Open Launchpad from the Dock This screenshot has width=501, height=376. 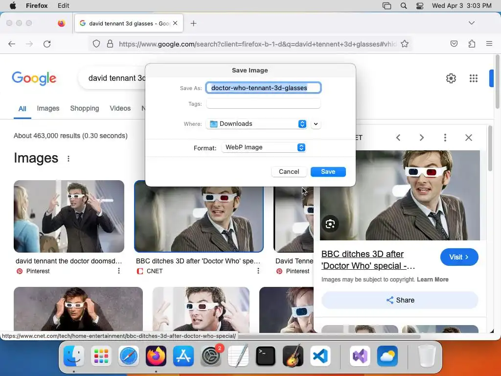(101, 356)
